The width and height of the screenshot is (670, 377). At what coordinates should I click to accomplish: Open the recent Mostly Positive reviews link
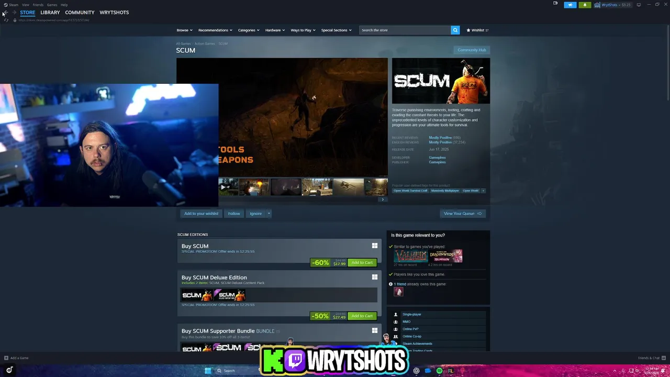440,137
